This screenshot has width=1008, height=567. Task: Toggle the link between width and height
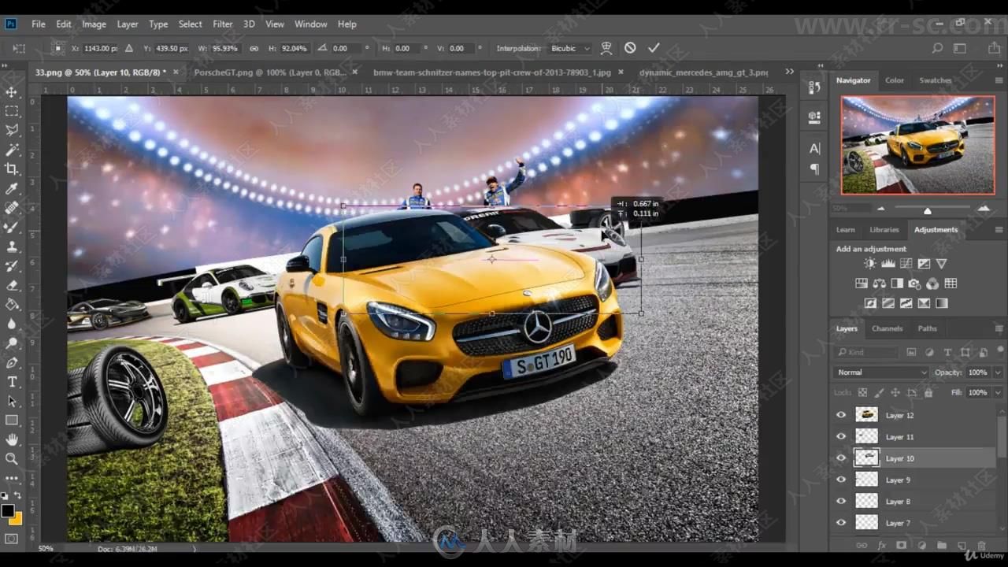254,48
